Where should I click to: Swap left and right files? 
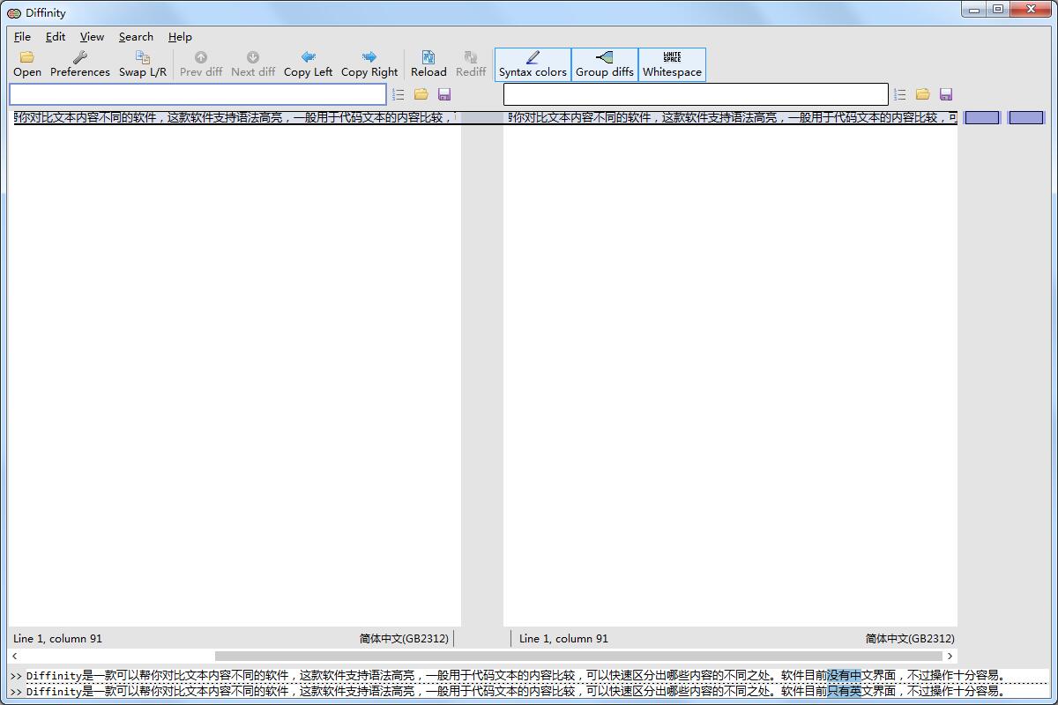tap(142, 64)
